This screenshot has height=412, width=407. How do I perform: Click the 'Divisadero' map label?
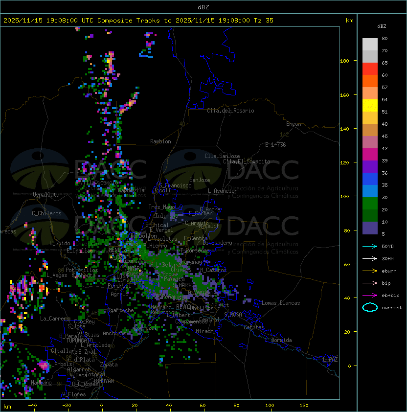tap(218, 243)
